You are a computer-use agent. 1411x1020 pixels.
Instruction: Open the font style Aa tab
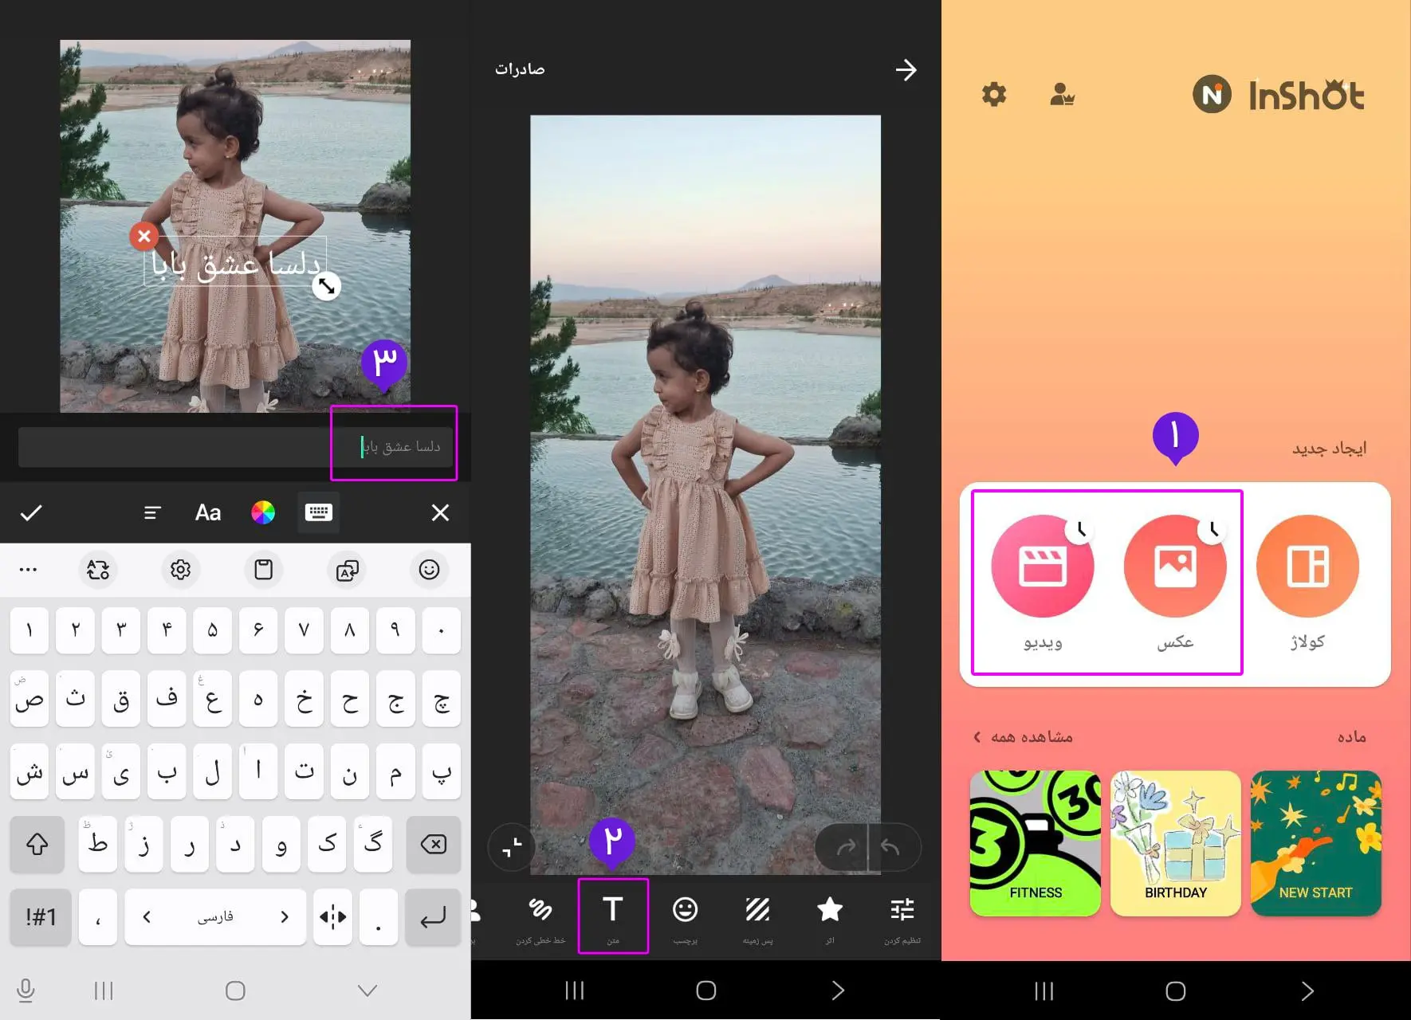click(208, 512)
